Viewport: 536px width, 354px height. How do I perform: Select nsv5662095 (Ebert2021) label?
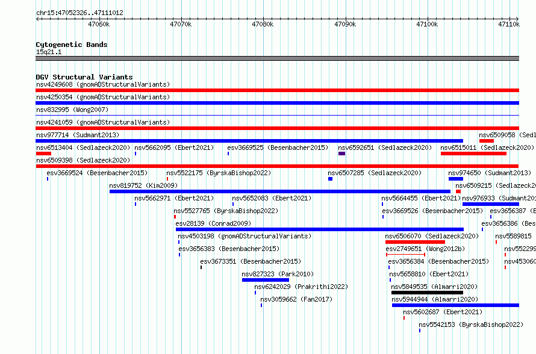174,147
